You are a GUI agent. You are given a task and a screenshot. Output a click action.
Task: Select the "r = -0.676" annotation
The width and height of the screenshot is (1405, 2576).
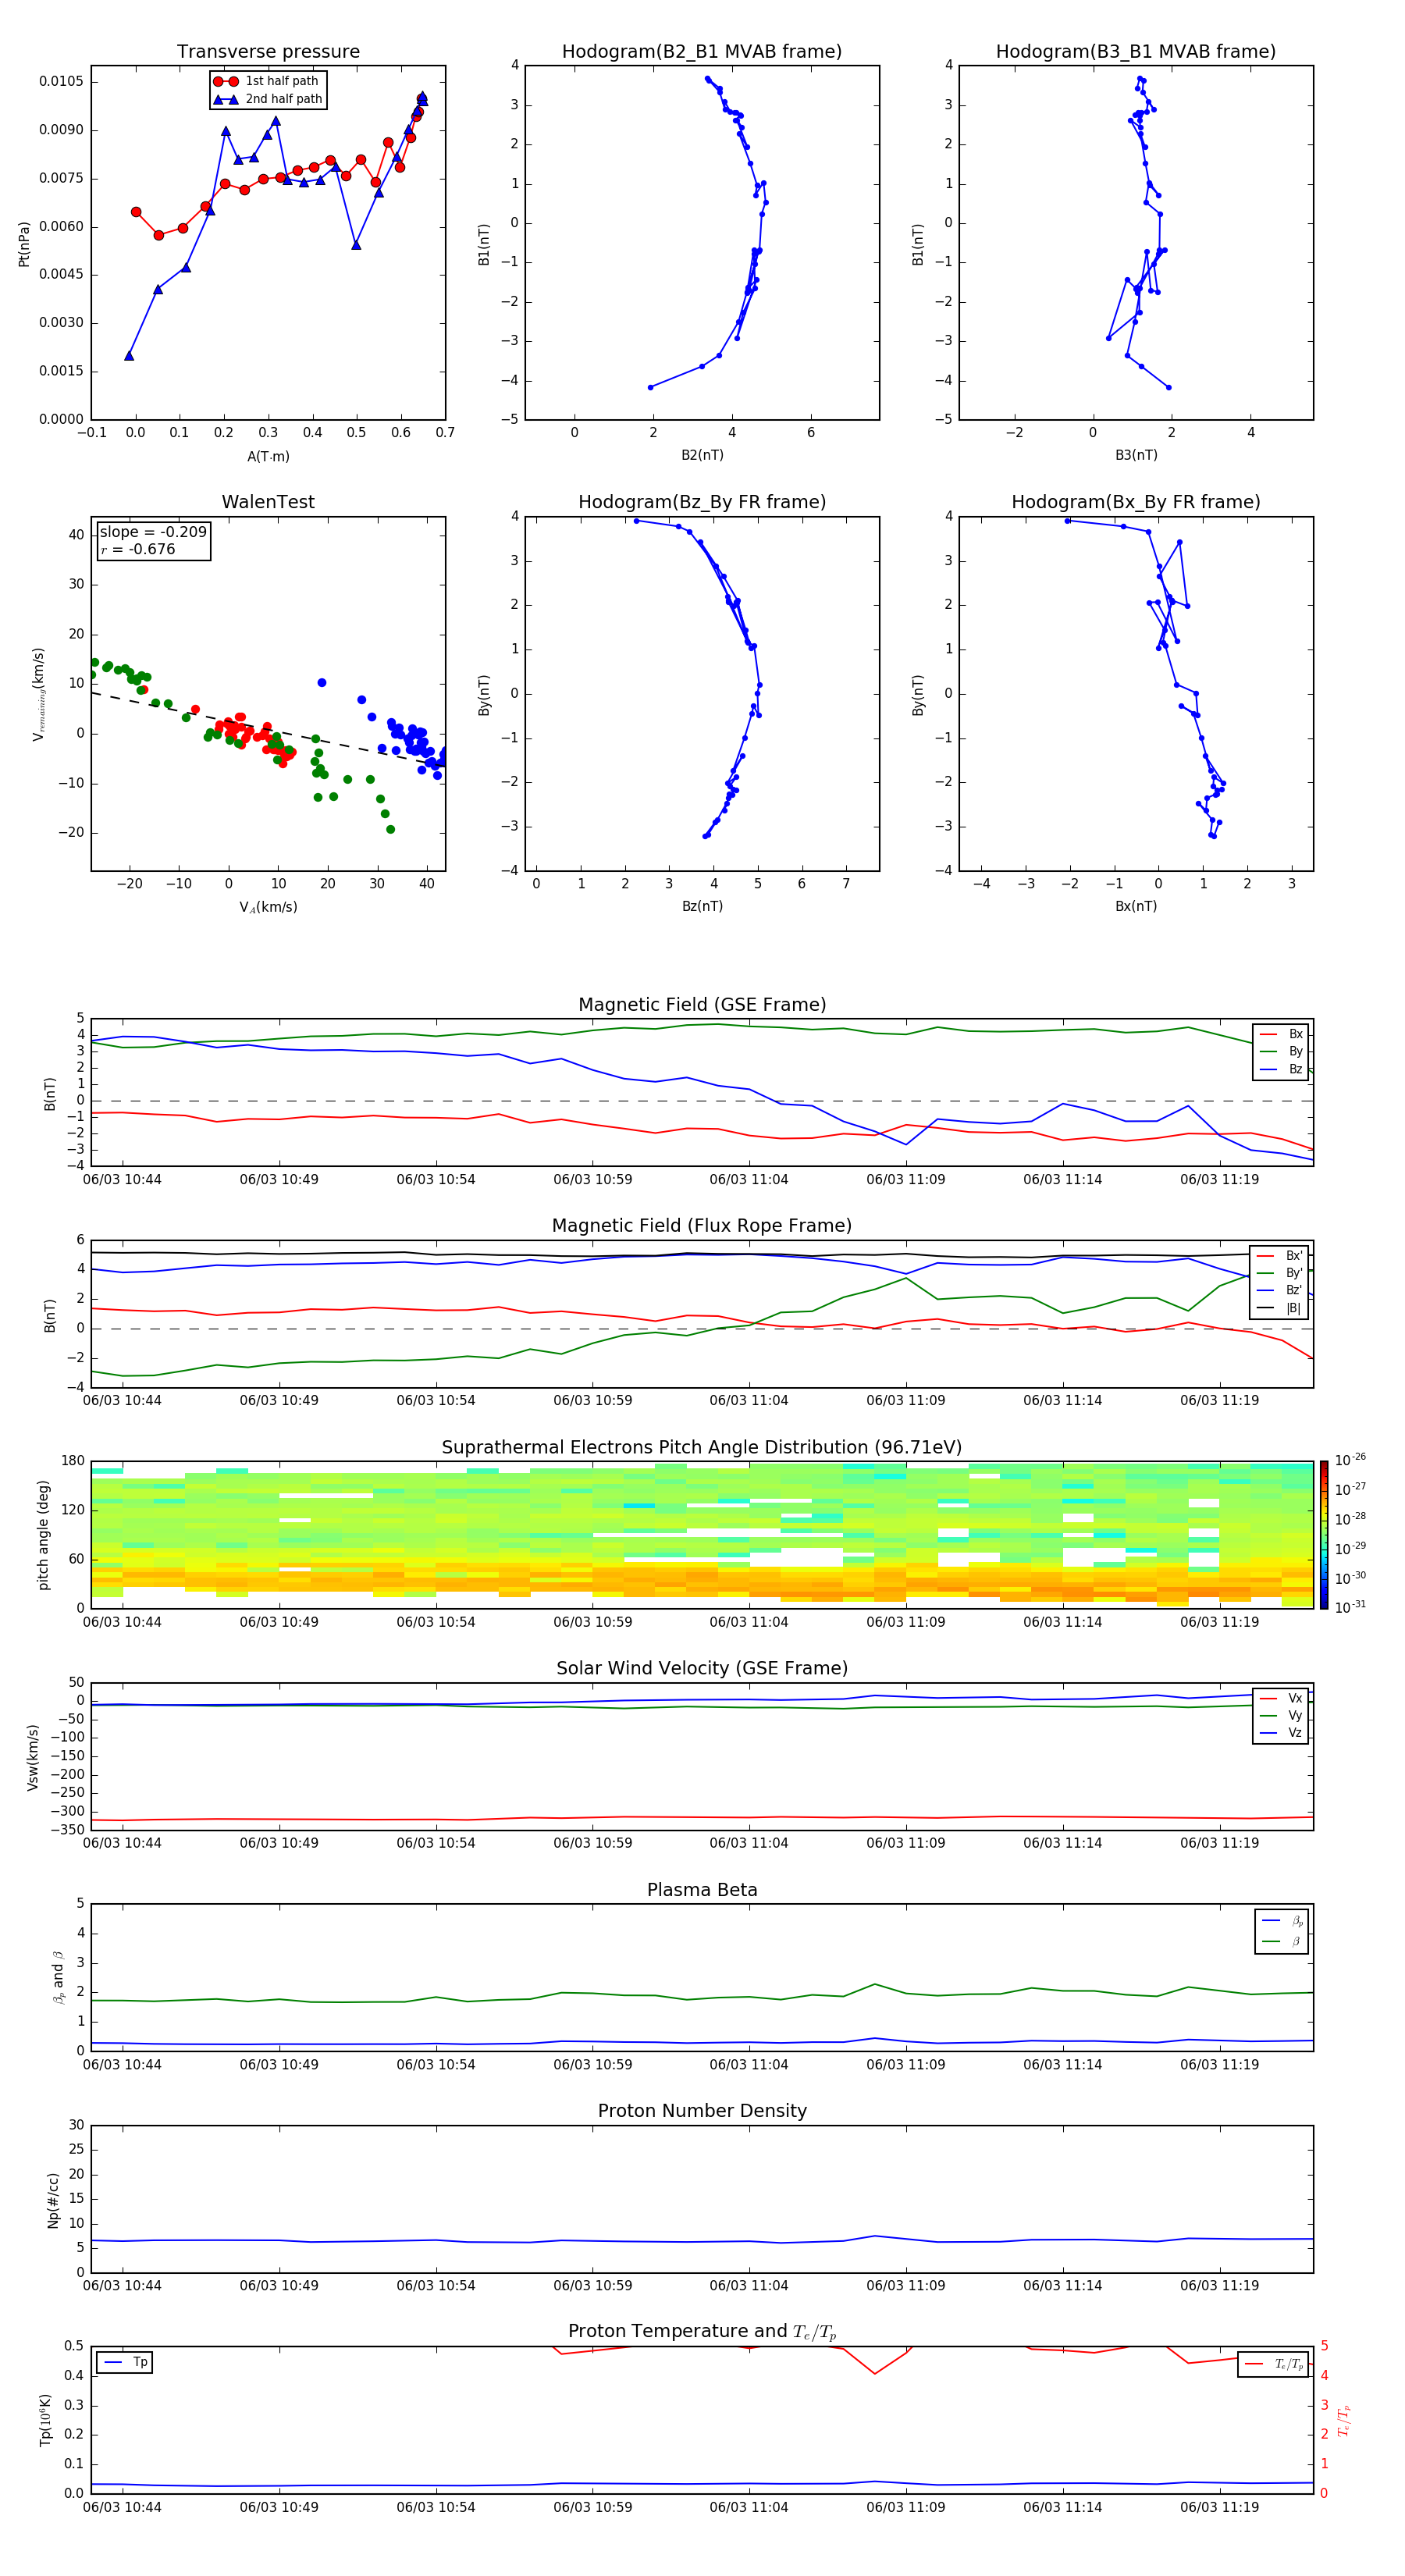pos(138,549)
